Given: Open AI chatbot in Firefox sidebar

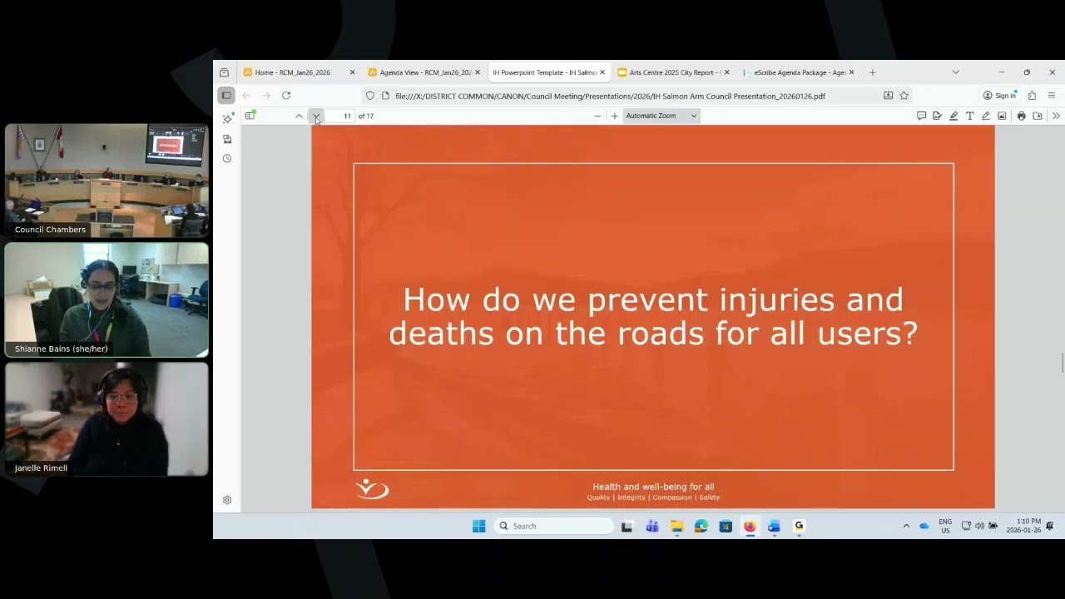Looking at the screenshot, I should click(227, 119).
